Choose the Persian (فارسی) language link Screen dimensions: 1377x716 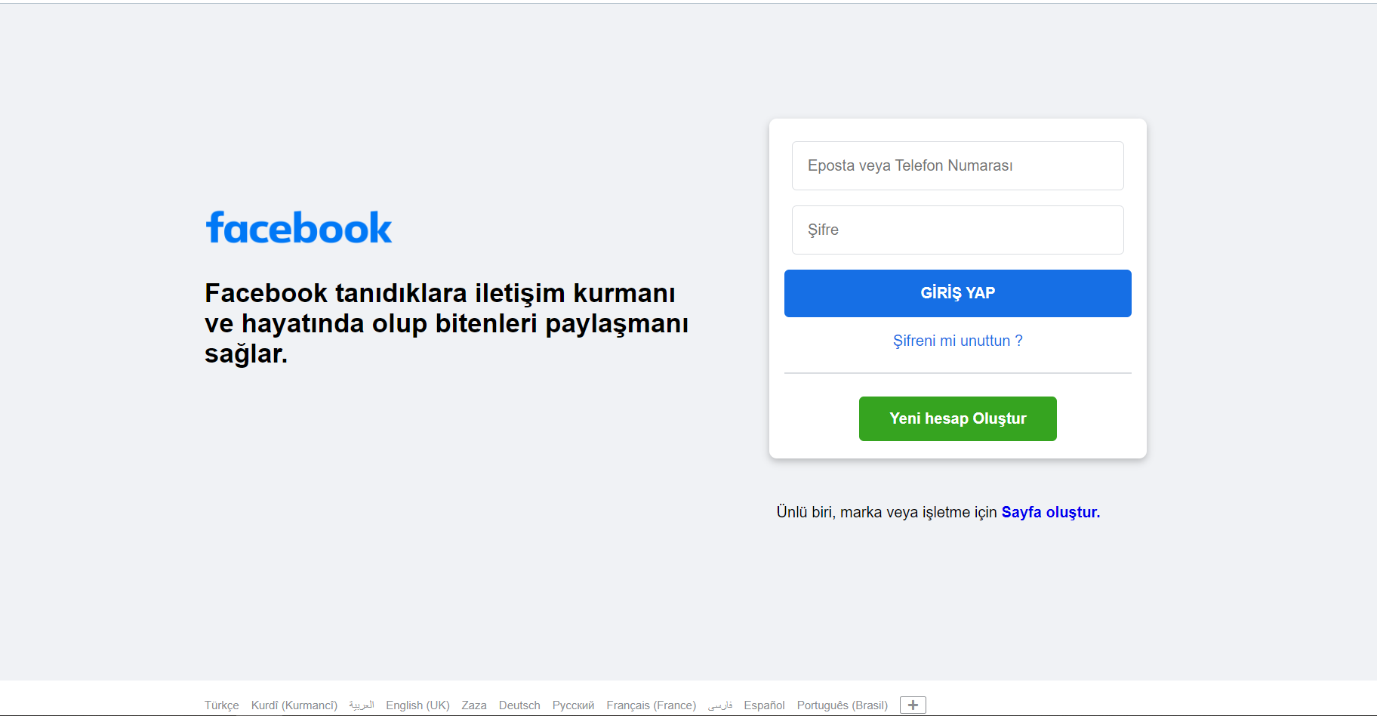[x=720, y=705]
